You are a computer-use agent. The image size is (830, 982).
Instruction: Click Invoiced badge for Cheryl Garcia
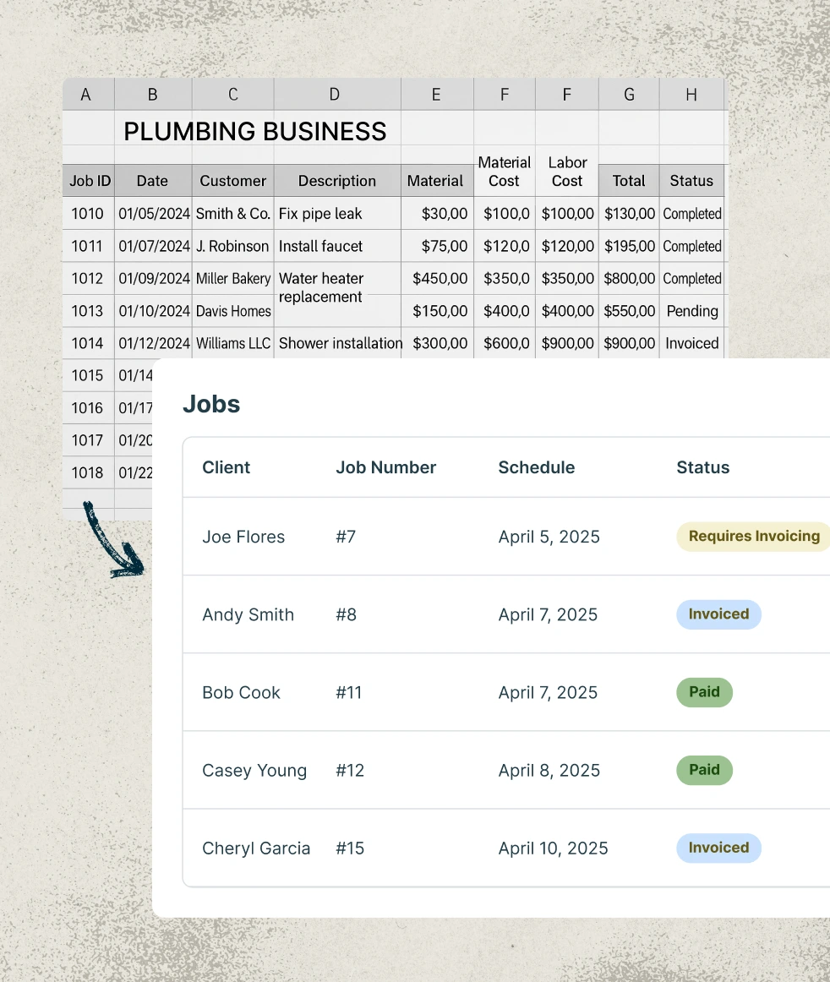[x=718, y=848]
